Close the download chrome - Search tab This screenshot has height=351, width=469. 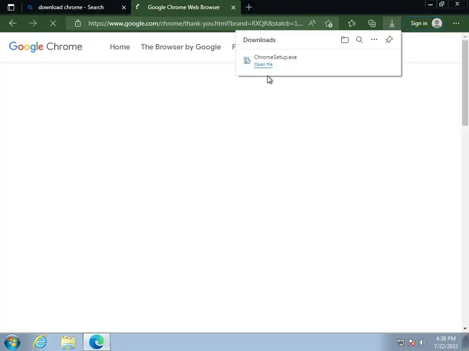tap(124, 7)
